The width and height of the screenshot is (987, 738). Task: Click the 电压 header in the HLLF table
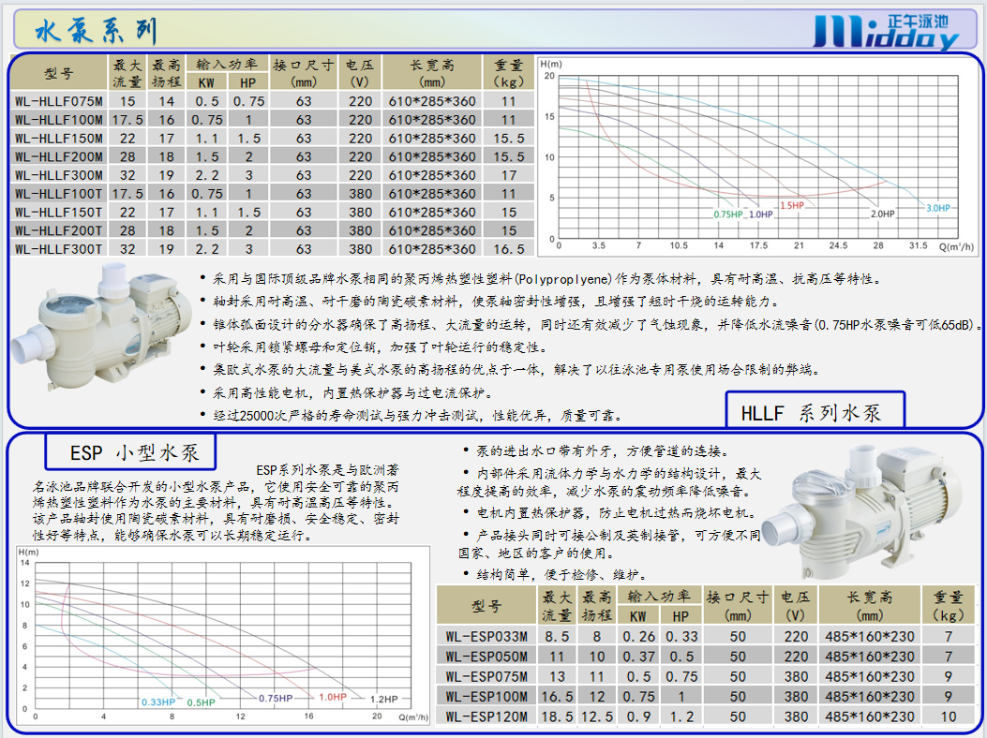(359, 65)
